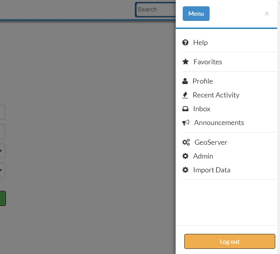Click into the Search input field
The width and height of the screenshot is (280, 254).
(x=155, y=9)
